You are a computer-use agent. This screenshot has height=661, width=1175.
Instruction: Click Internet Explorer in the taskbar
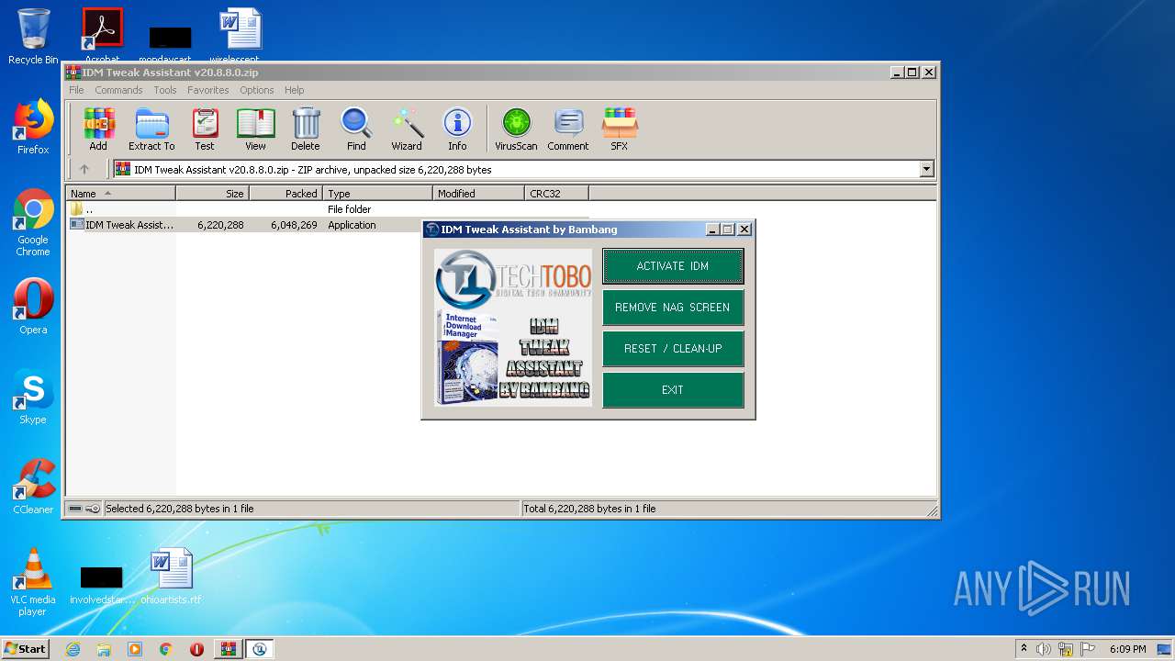73,649
